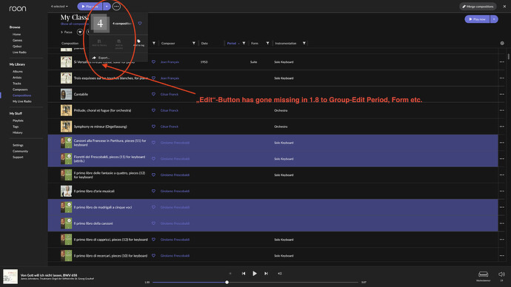Open column settings gear icon
The image size is (511, 287).
[502, 43]
